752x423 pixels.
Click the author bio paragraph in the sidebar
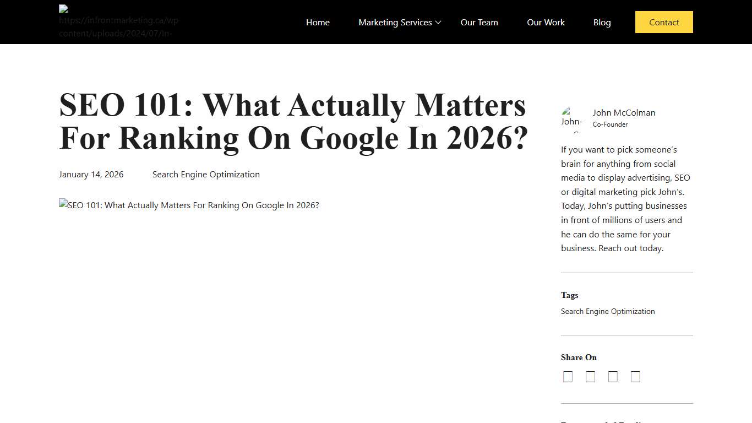point(626,198)
